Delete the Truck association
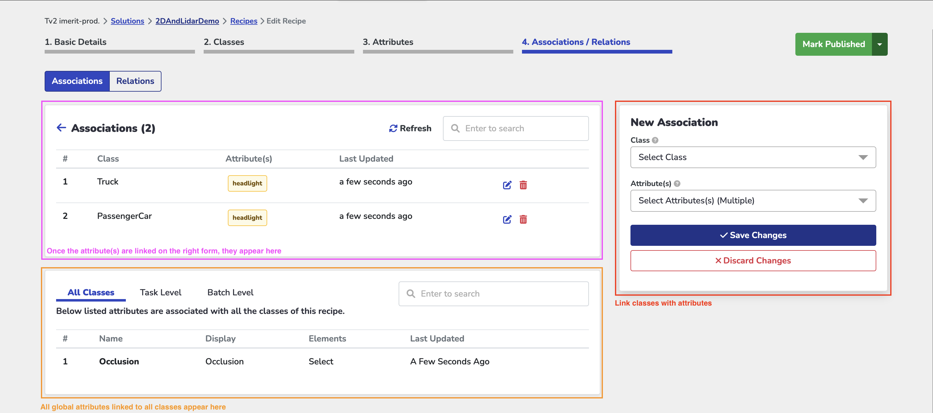 (523, 185)
